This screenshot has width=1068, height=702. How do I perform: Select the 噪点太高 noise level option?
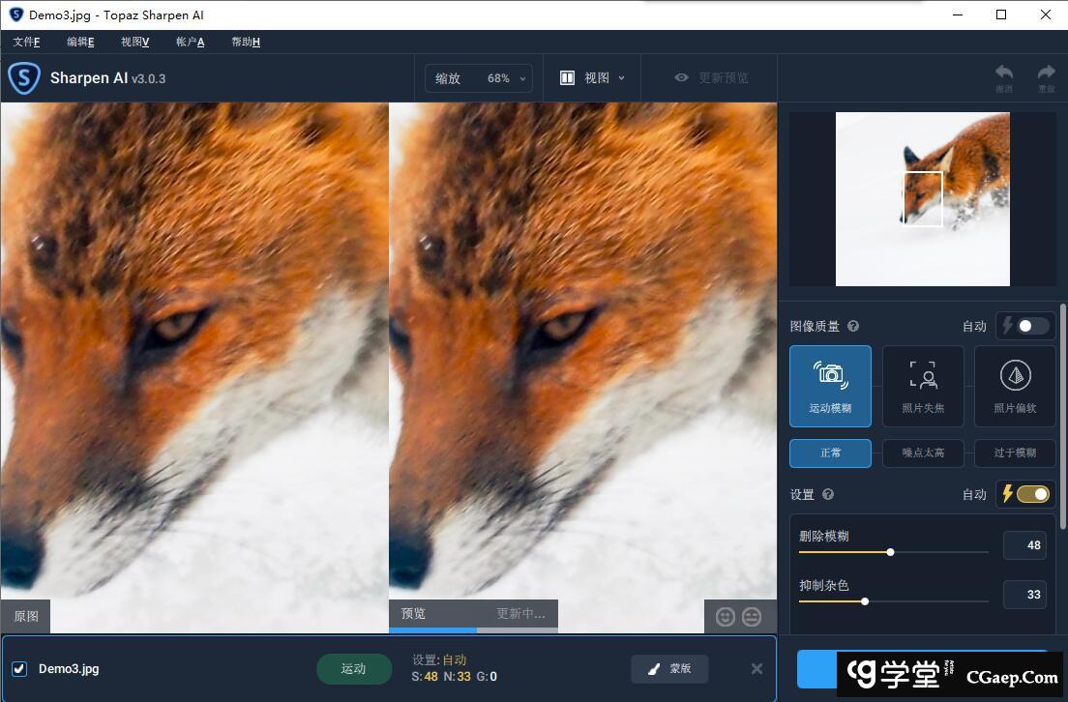point(922,453)
